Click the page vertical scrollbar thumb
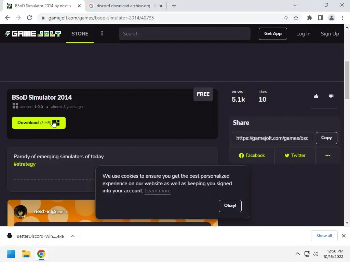The height and width of the screenshot is (262, 350). [x=347, y=80]
